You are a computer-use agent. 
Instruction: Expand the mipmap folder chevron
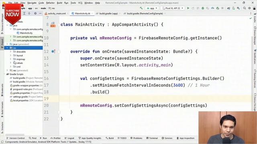point(11,59)
